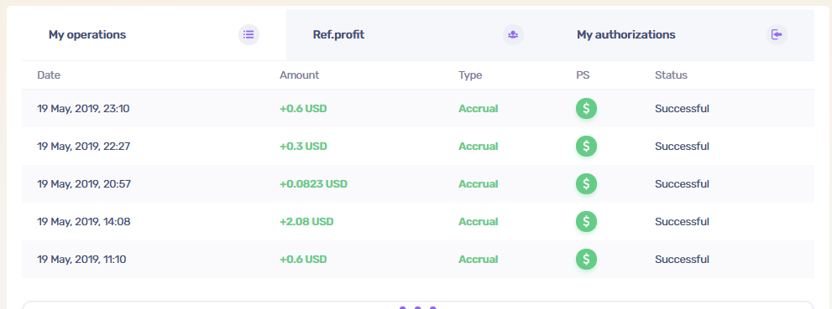Click the dollar icon in the 22:27 row
832x309 pixels.
586,147
